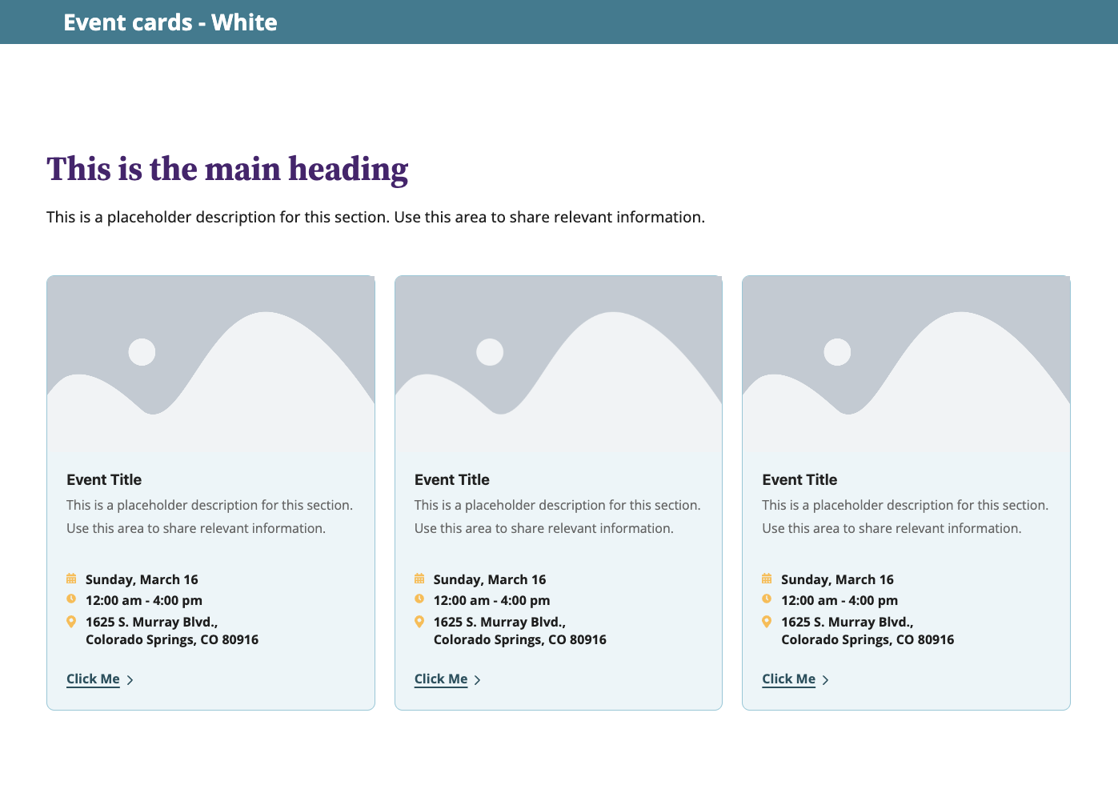The image size is (1118, 789).
Task: Select the third card's Click Me link
Action: coord(788,679)
